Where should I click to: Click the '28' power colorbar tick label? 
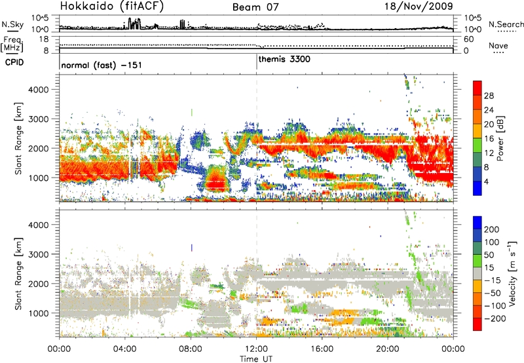[489, 96]
